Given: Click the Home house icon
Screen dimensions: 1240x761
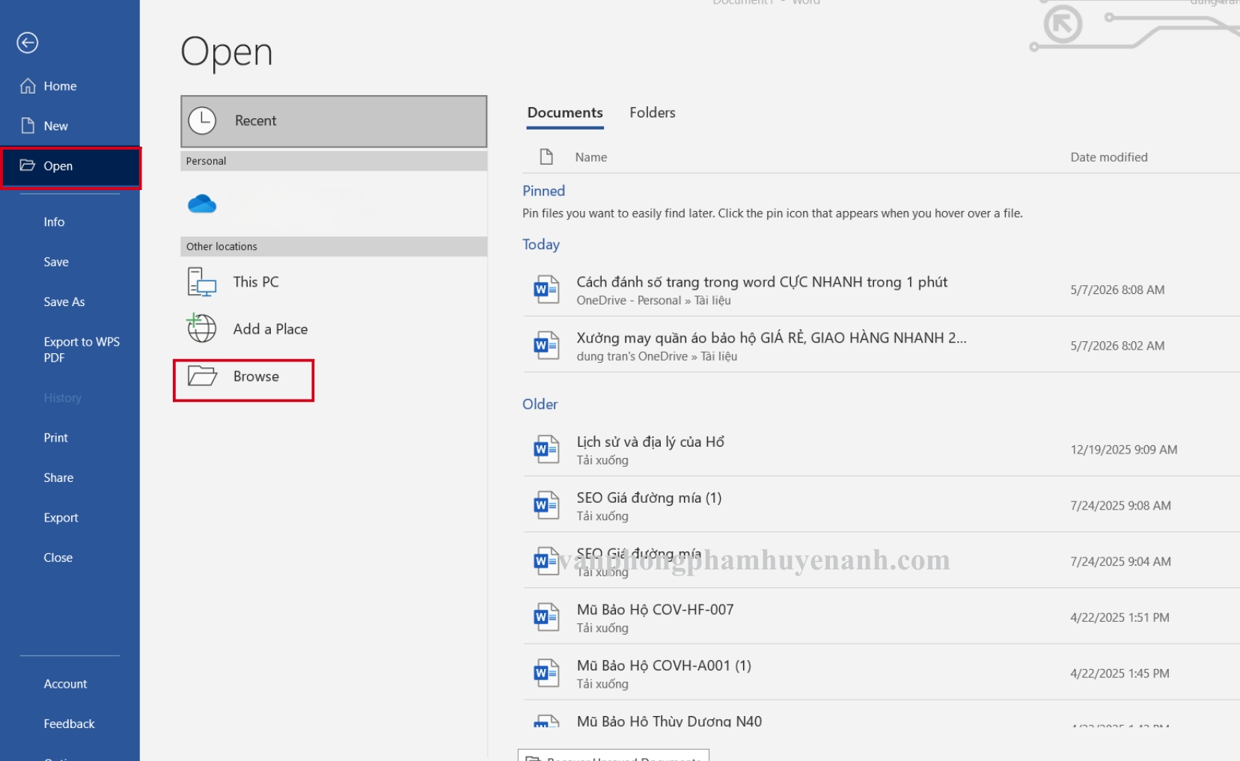Looking at the screenshot, I should tap(28, 86).
